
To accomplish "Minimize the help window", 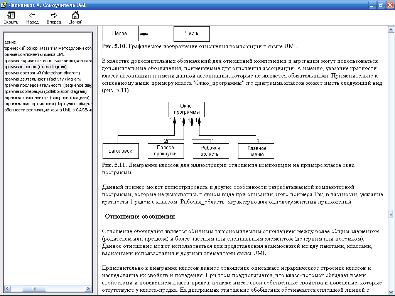I will pyautogui.click(x=372, y=5).
